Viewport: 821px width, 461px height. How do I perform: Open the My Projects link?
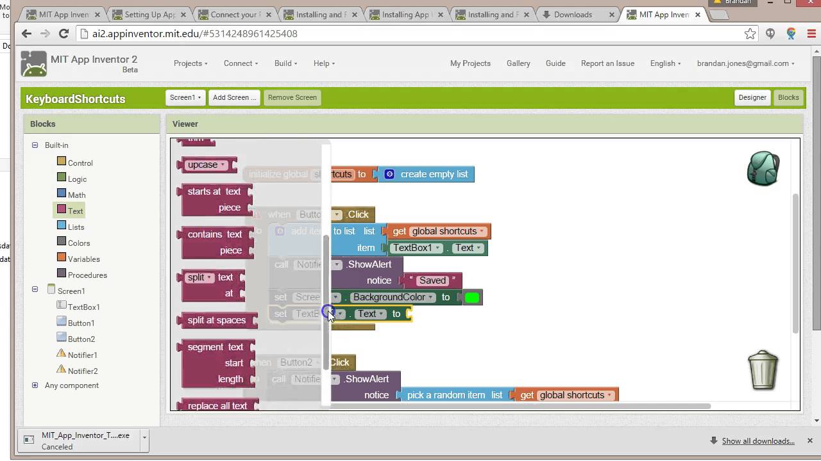coord(470,63)
